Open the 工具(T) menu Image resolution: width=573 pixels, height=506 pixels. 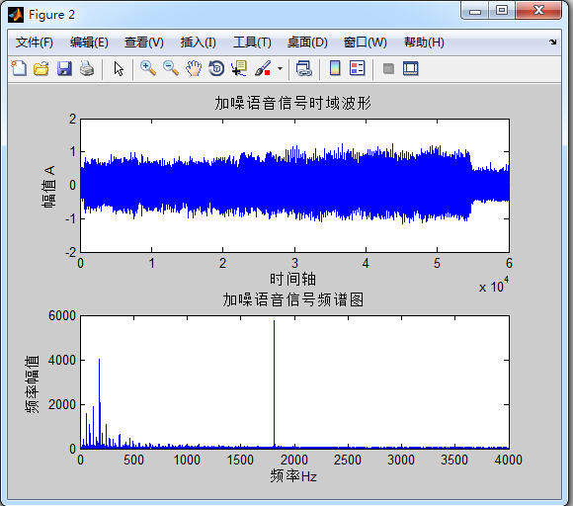pyautogui.click(x=252, y=42)
